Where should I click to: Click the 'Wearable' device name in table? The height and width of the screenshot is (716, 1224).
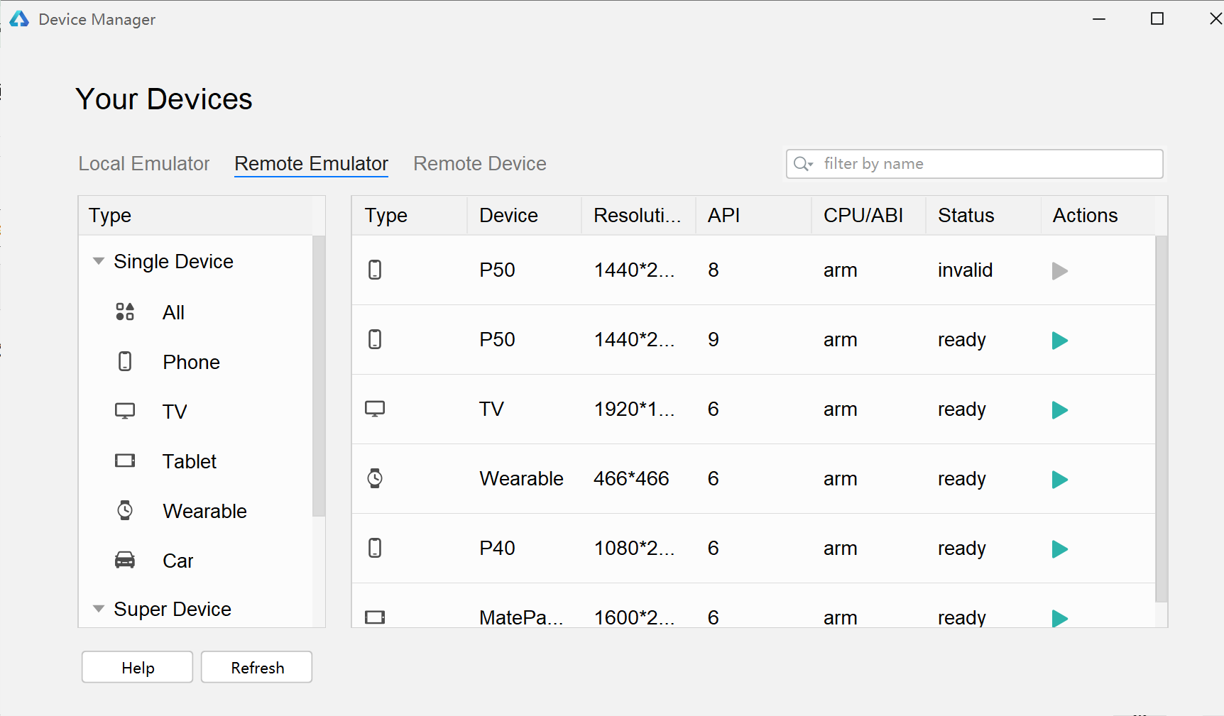coord(521,478)
